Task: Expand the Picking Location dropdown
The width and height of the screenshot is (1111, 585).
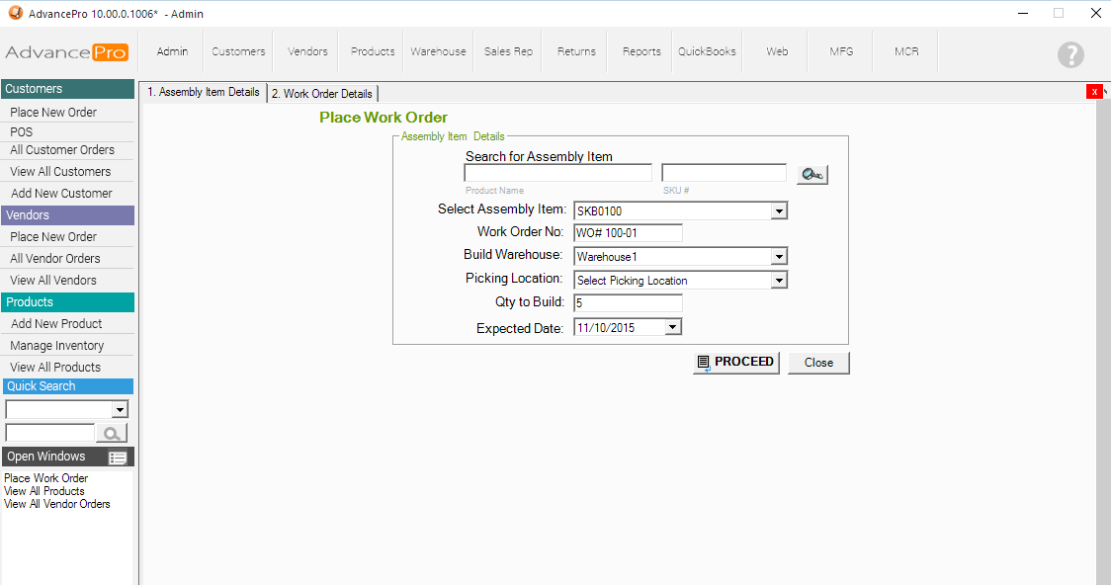Action: [779, 281]
